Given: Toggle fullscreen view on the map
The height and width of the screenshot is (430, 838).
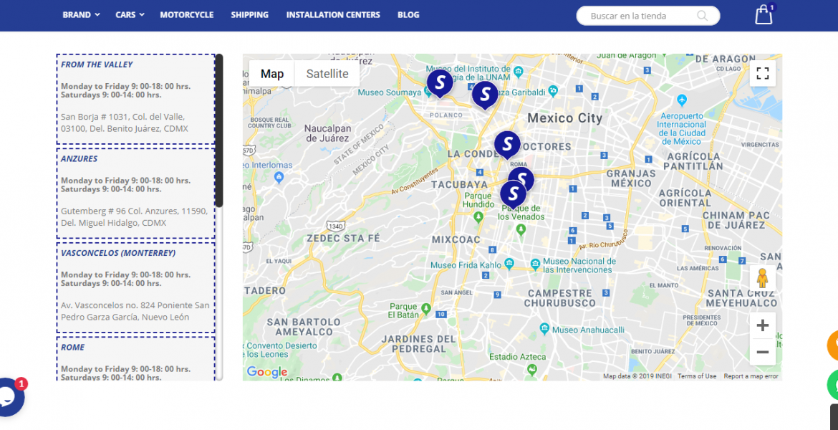Looking at the screenshot, I should tap(762, 73).
